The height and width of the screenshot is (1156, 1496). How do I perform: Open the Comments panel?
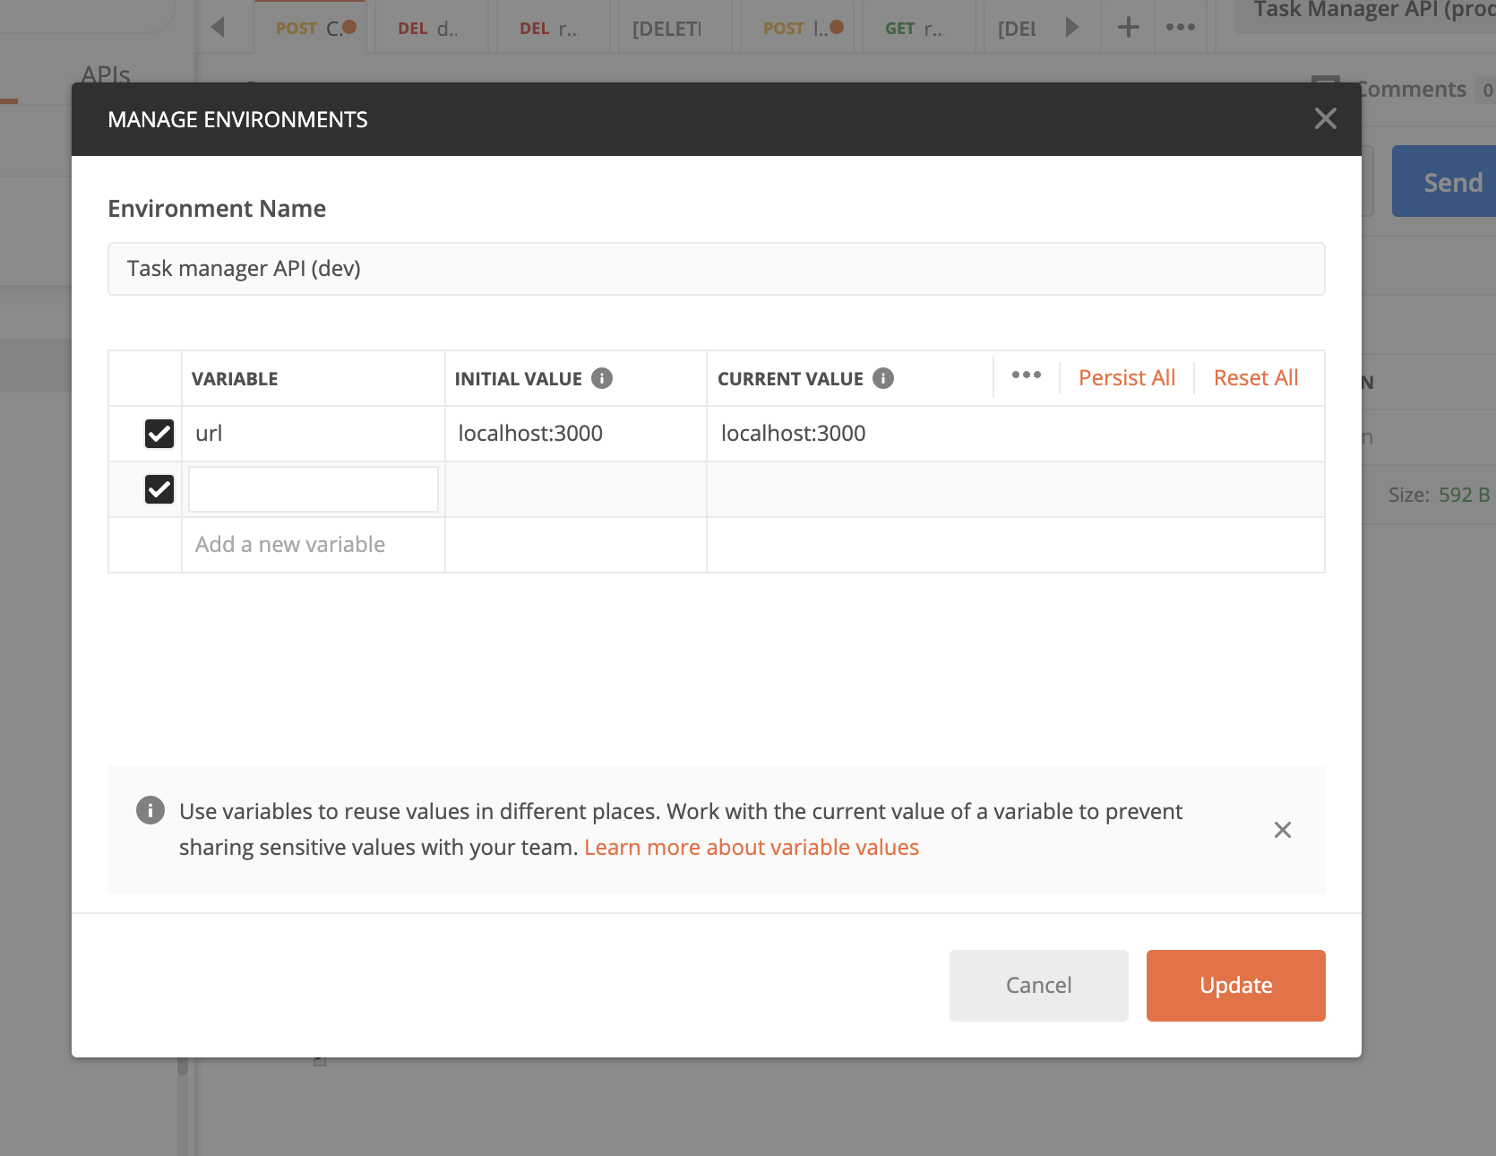click(x=1402, y=89)
